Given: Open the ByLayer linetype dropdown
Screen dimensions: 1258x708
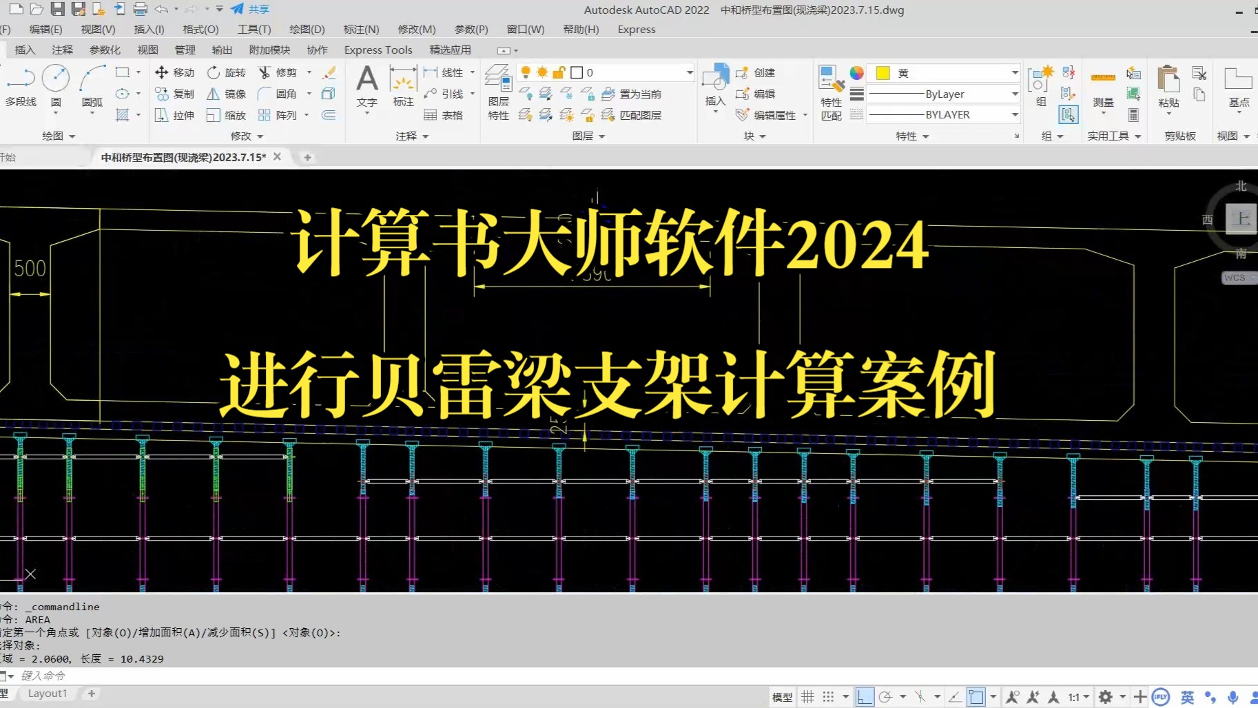Looking at the screenshot, I should point(1015,94).
